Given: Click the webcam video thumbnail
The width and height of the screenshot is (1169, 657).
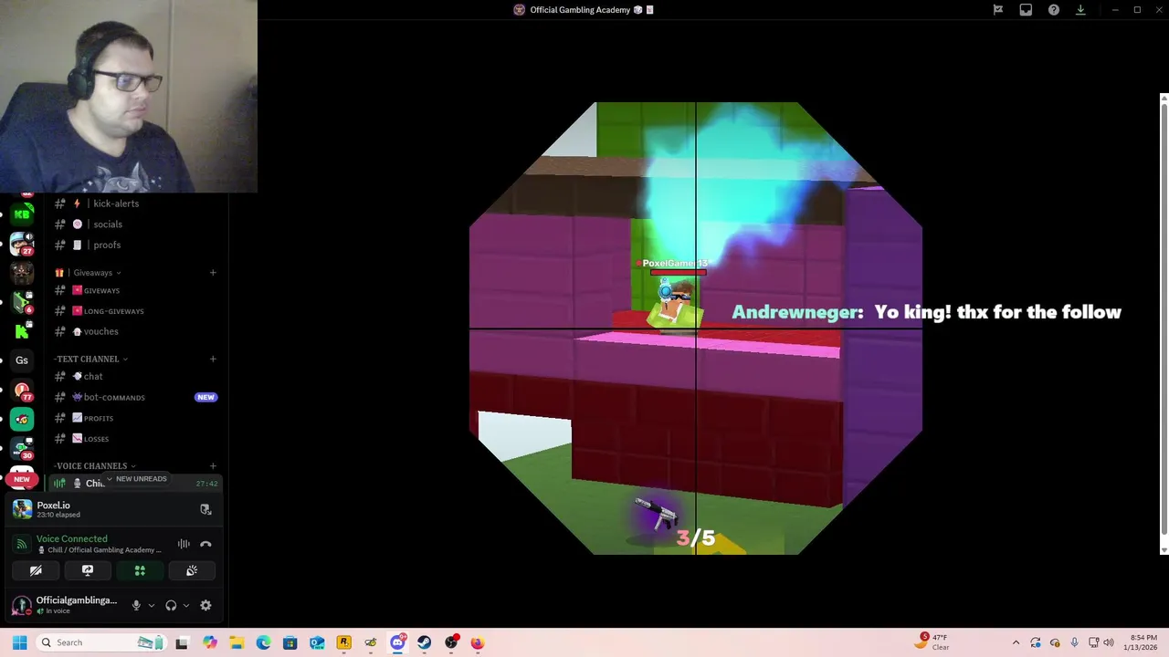Looking at the screenshot, I should point(129,96).
